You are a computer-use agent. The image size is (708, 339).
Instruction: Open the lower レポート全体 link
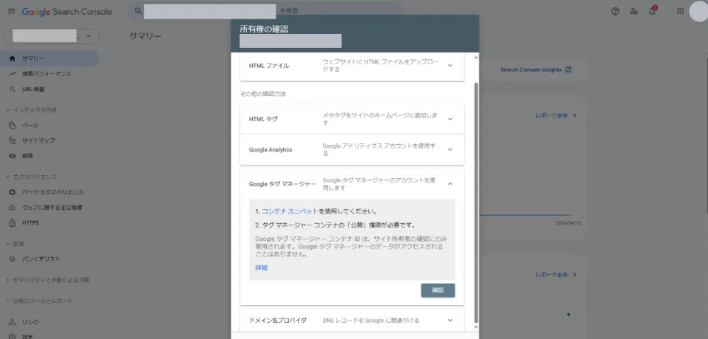556,275
